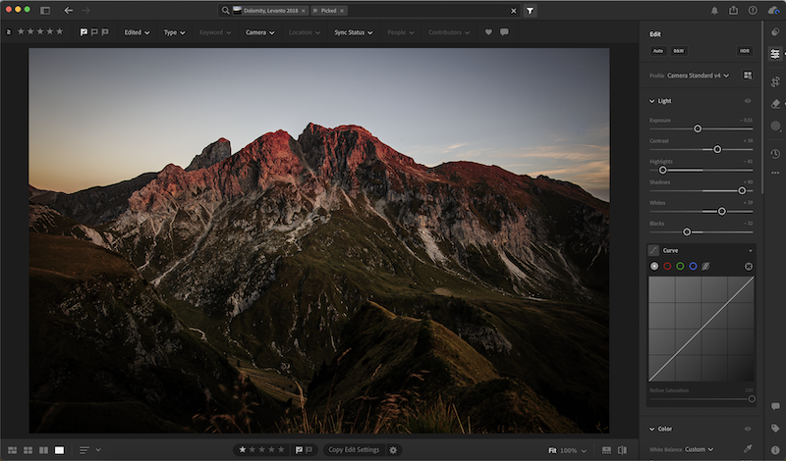This screenshot has width=786, height=461.
Task: Filter by liked heart icon
Action: [488, 32]
